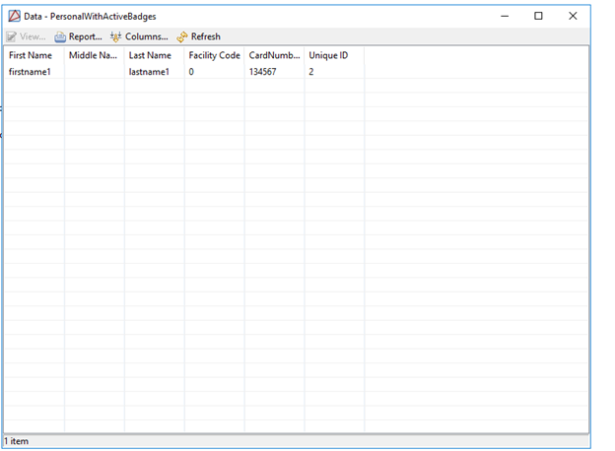The height and width of the screenshot is (451, 615).
Task: Click the '1 item' status bar text
Action: pyautogui.click(x=16, y=441)
